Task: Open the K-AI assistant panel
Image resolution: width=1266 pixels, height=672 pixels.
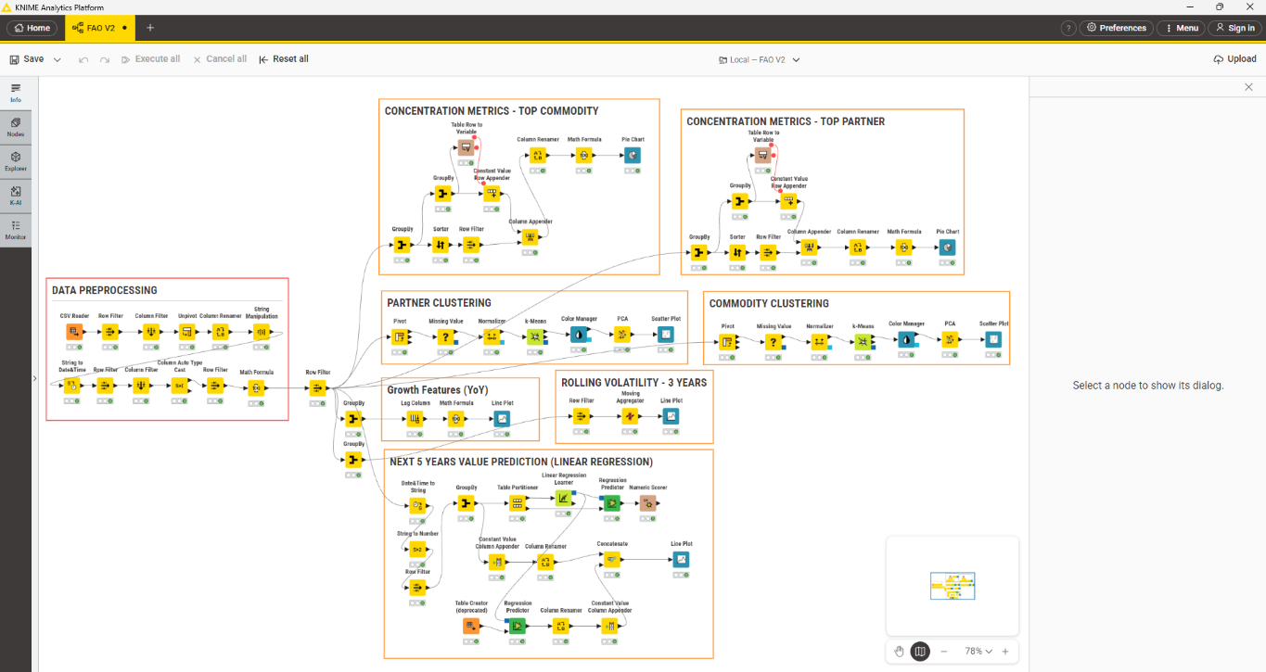Action: 16,196
